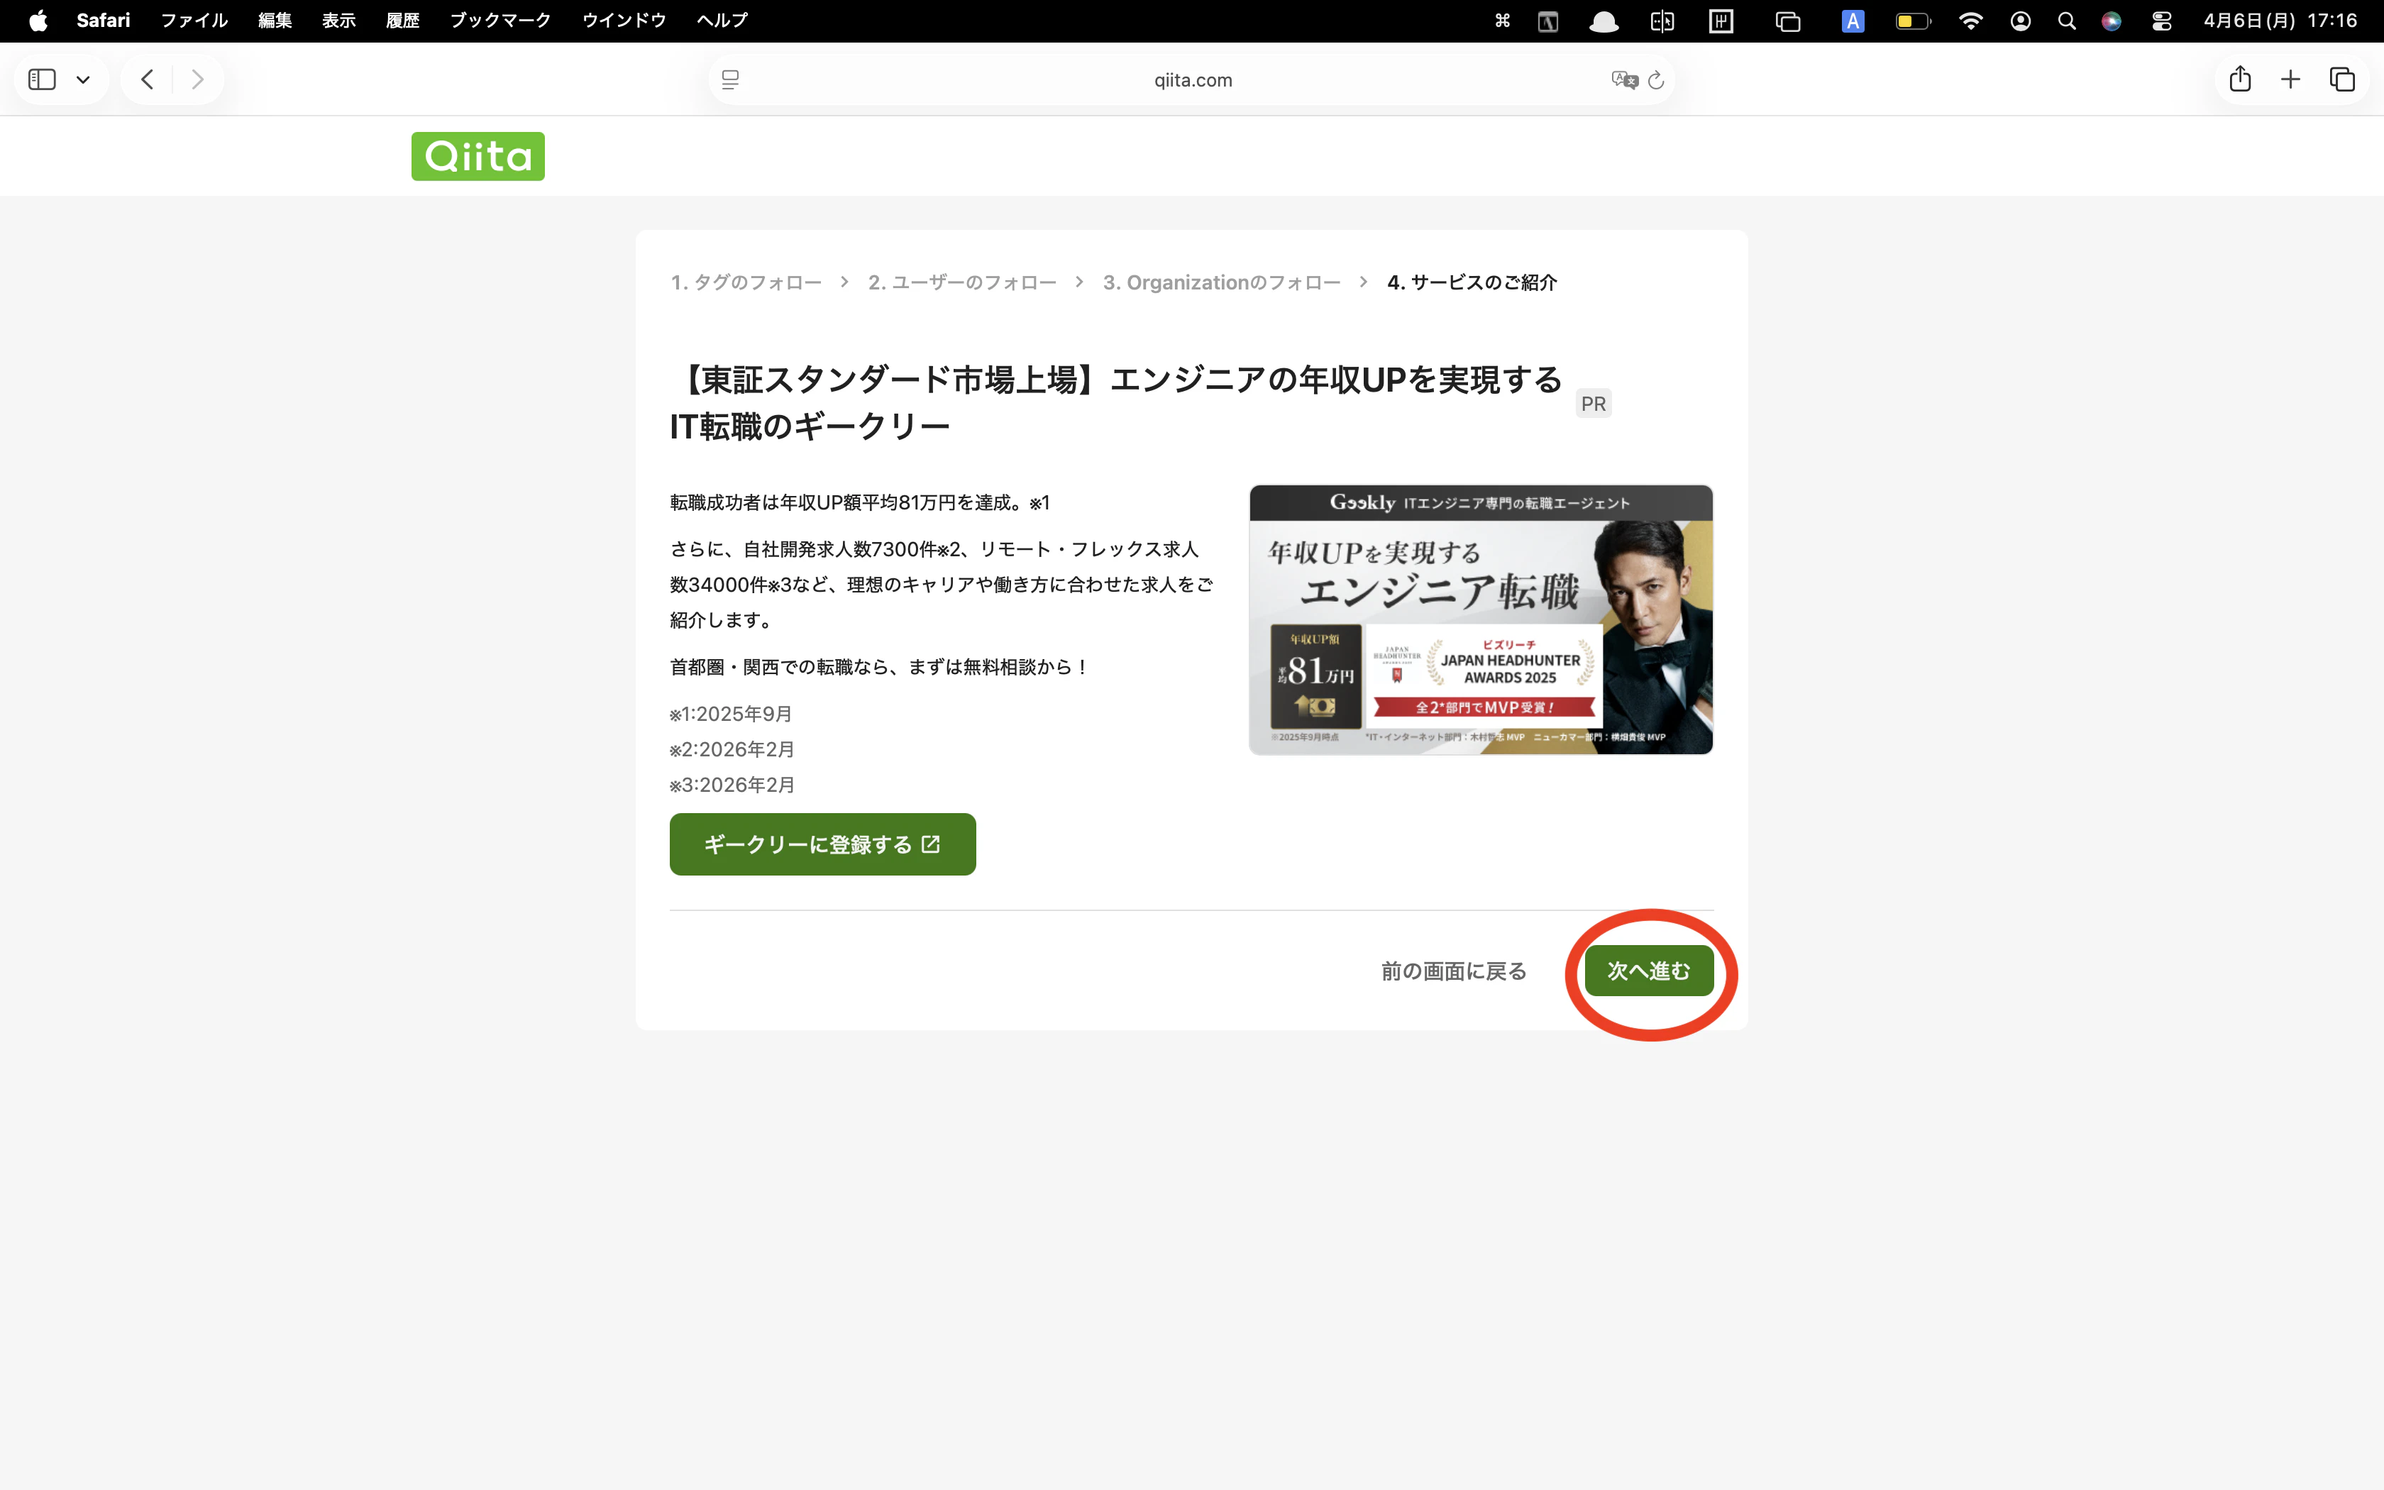Open a new tab with plus icon
The image size is (2384, 1490).
pyautogui.click(x=2290, y=79)
